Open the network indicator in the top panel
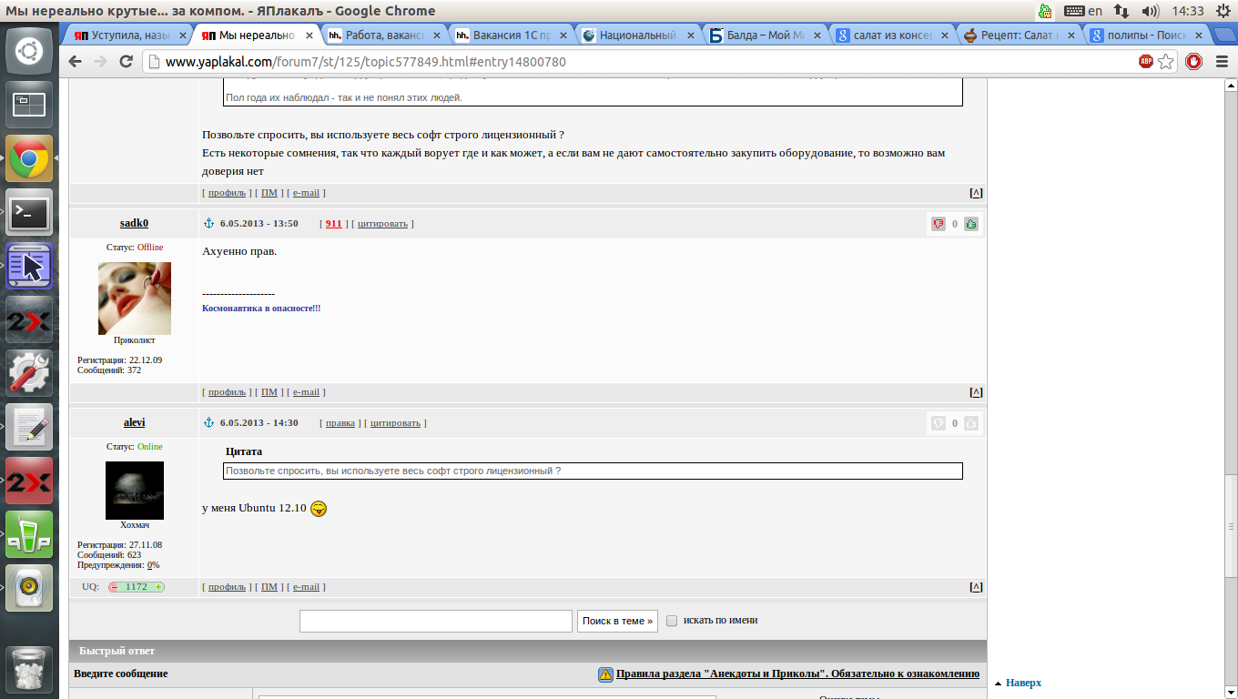The image size is (1238, 699). [x=1122, y=11]
